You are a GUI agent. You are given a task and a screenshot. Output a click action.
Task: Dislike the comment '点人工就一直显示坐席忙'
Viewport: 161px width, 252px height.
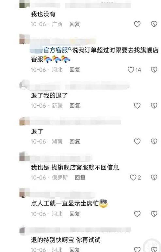(x=154, y=214)
